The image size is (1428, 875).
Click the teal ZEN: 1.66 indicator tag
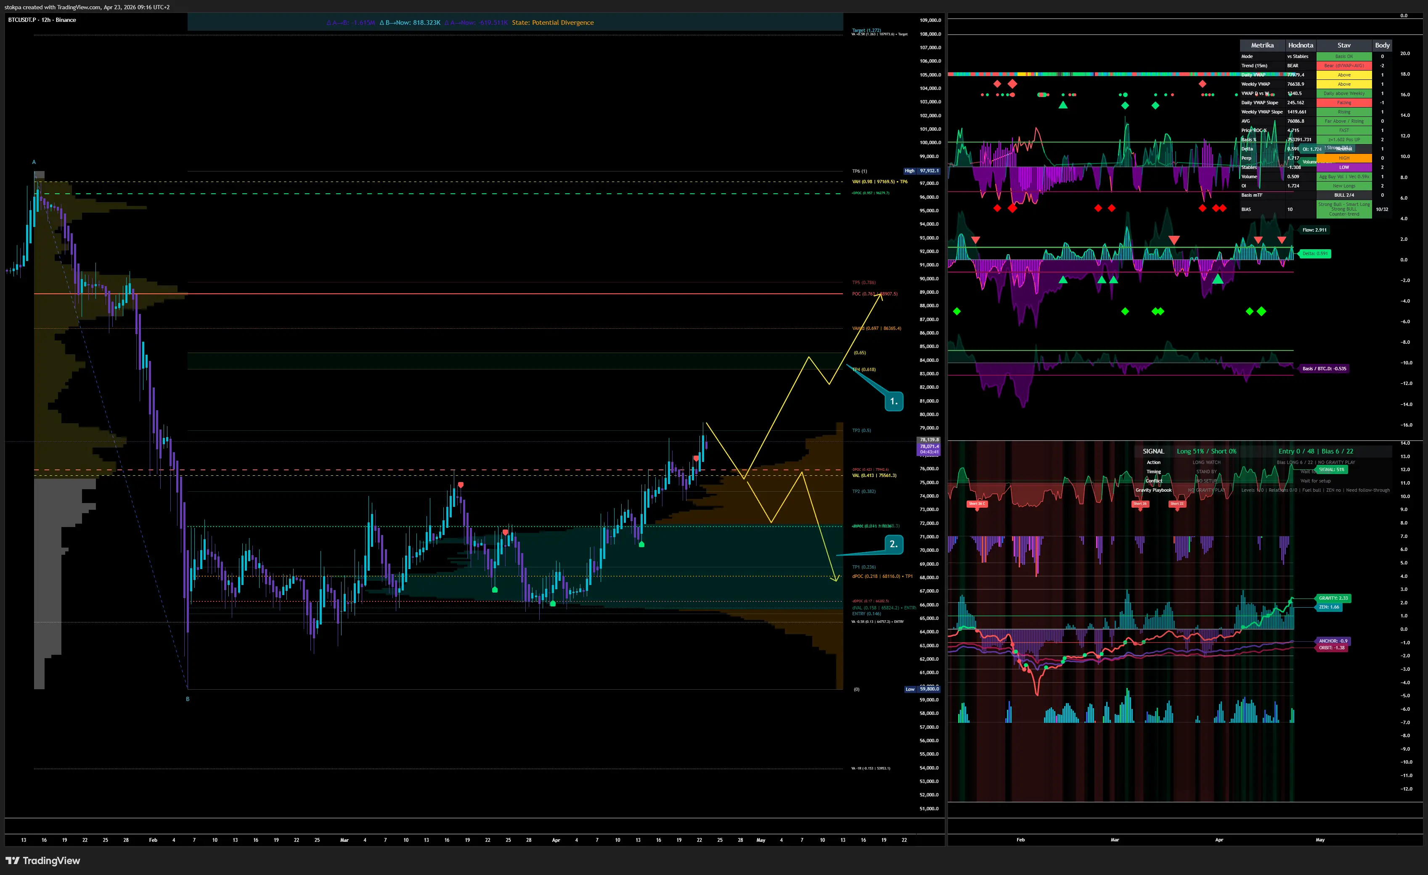(x=1329, y=607)
